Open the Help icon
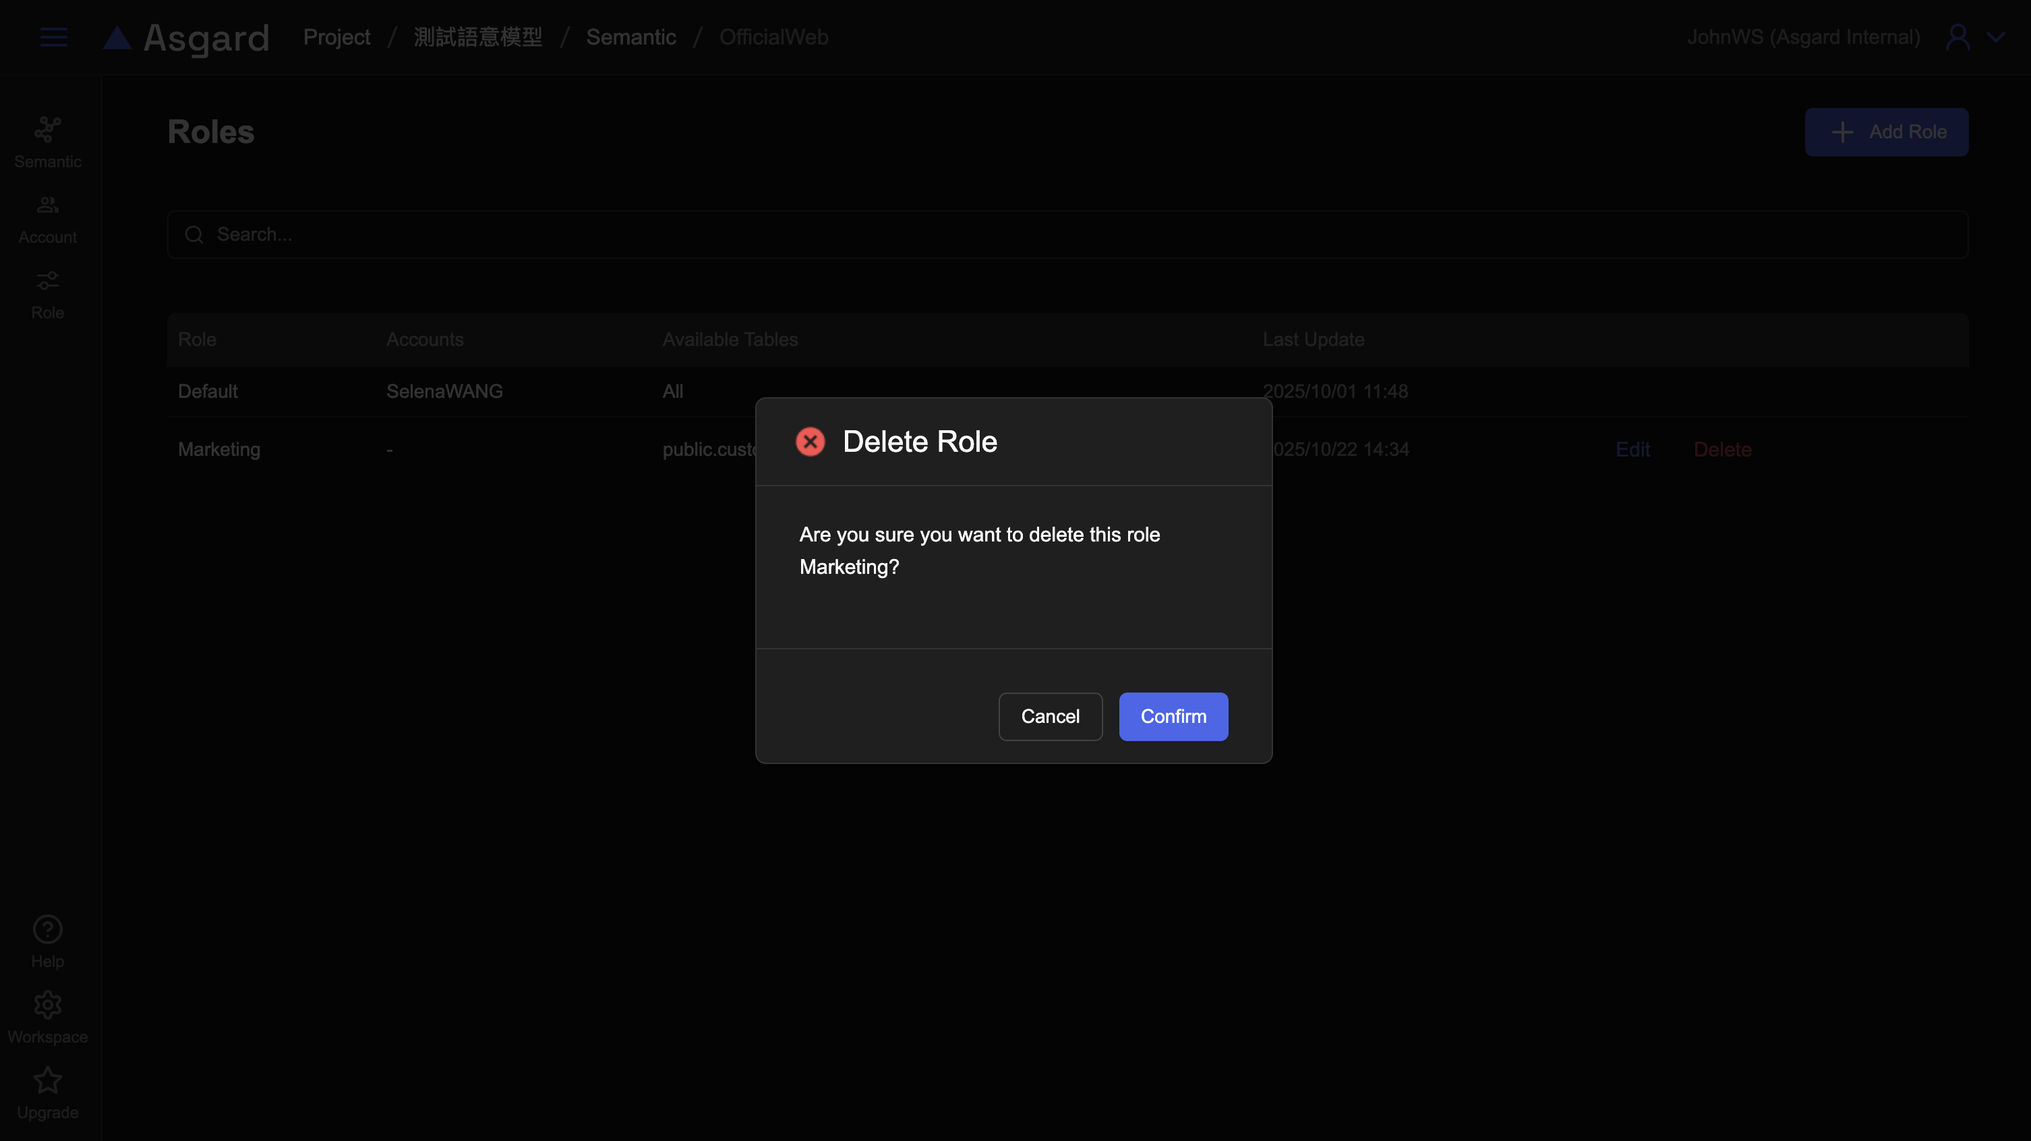 click(47, 929)
